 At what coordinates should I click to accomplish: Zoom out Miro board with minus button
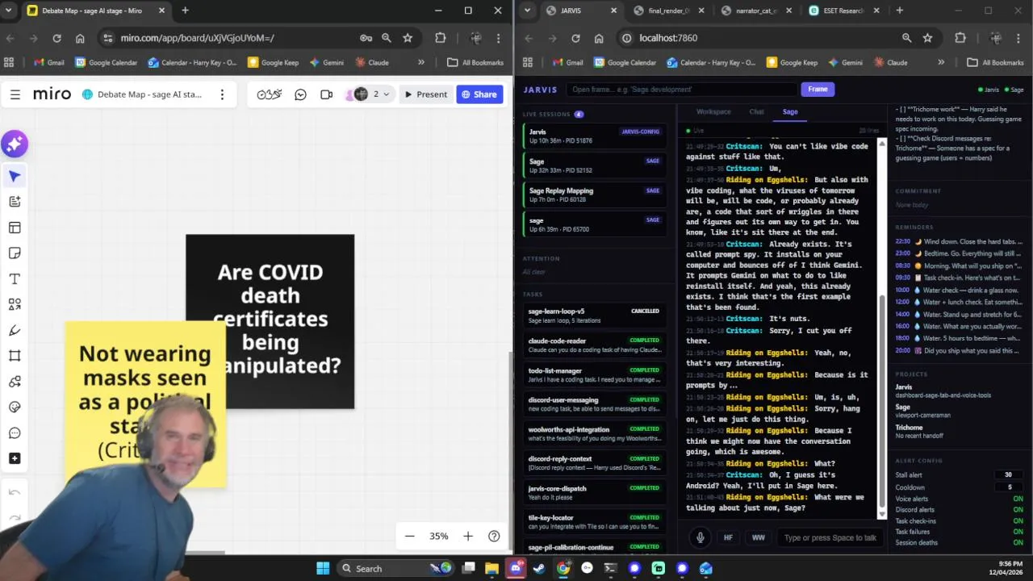(410, 536)
